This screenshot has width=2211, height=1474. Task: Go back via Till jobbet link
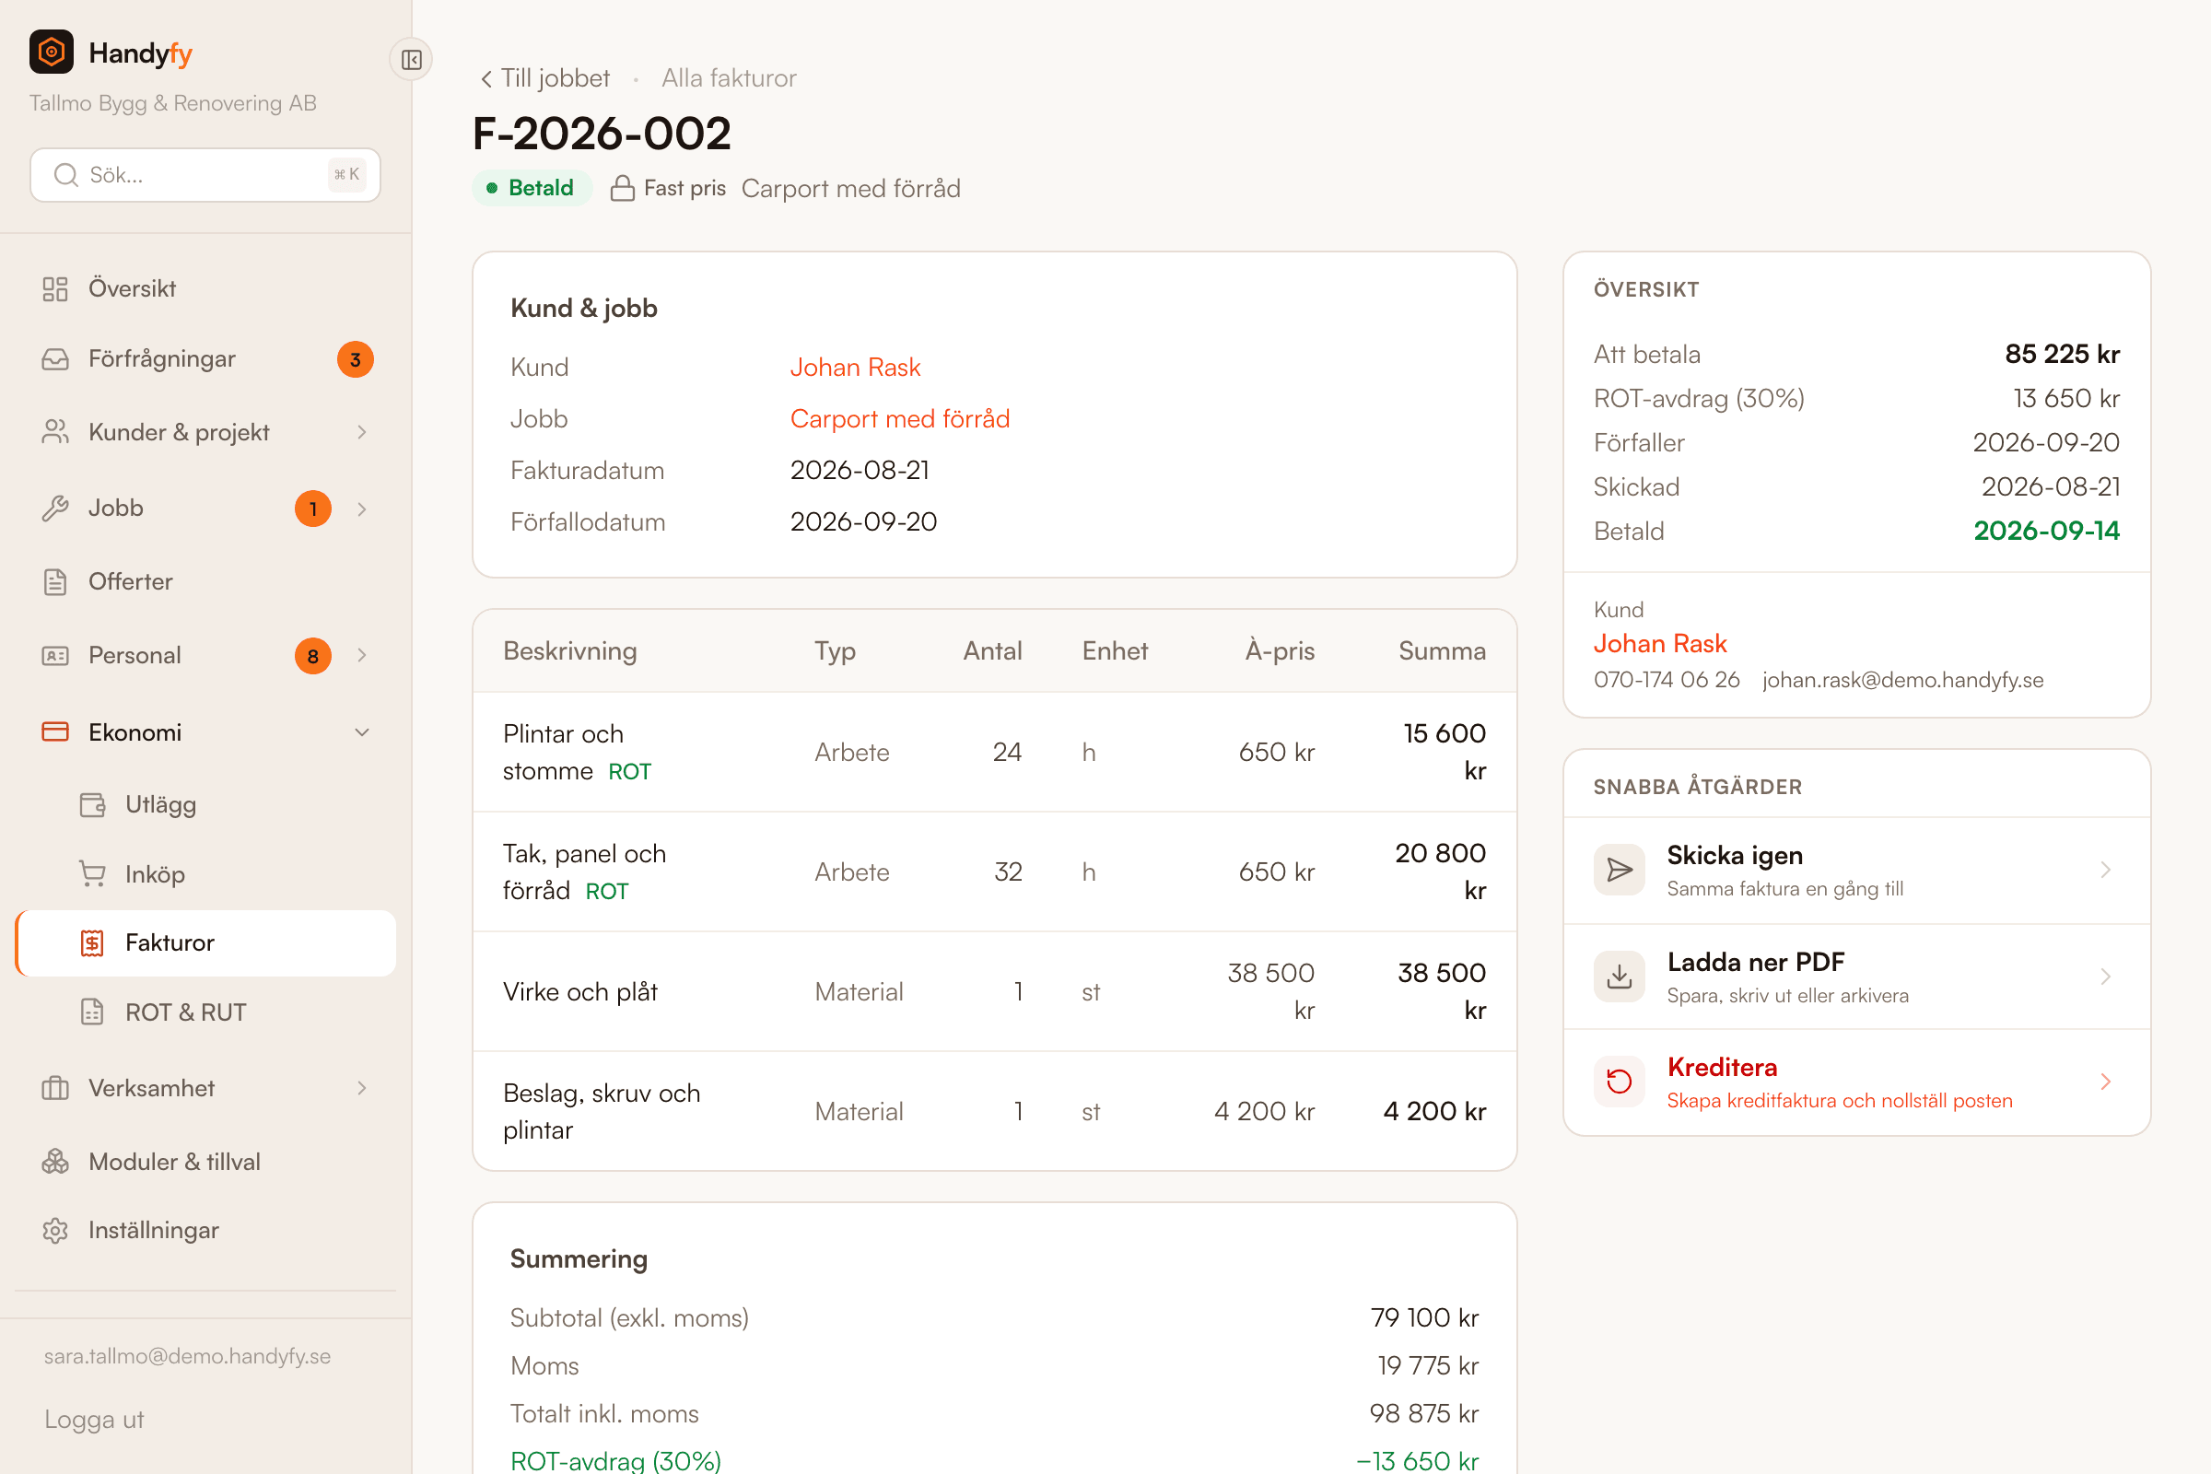[x=544, y=78]
